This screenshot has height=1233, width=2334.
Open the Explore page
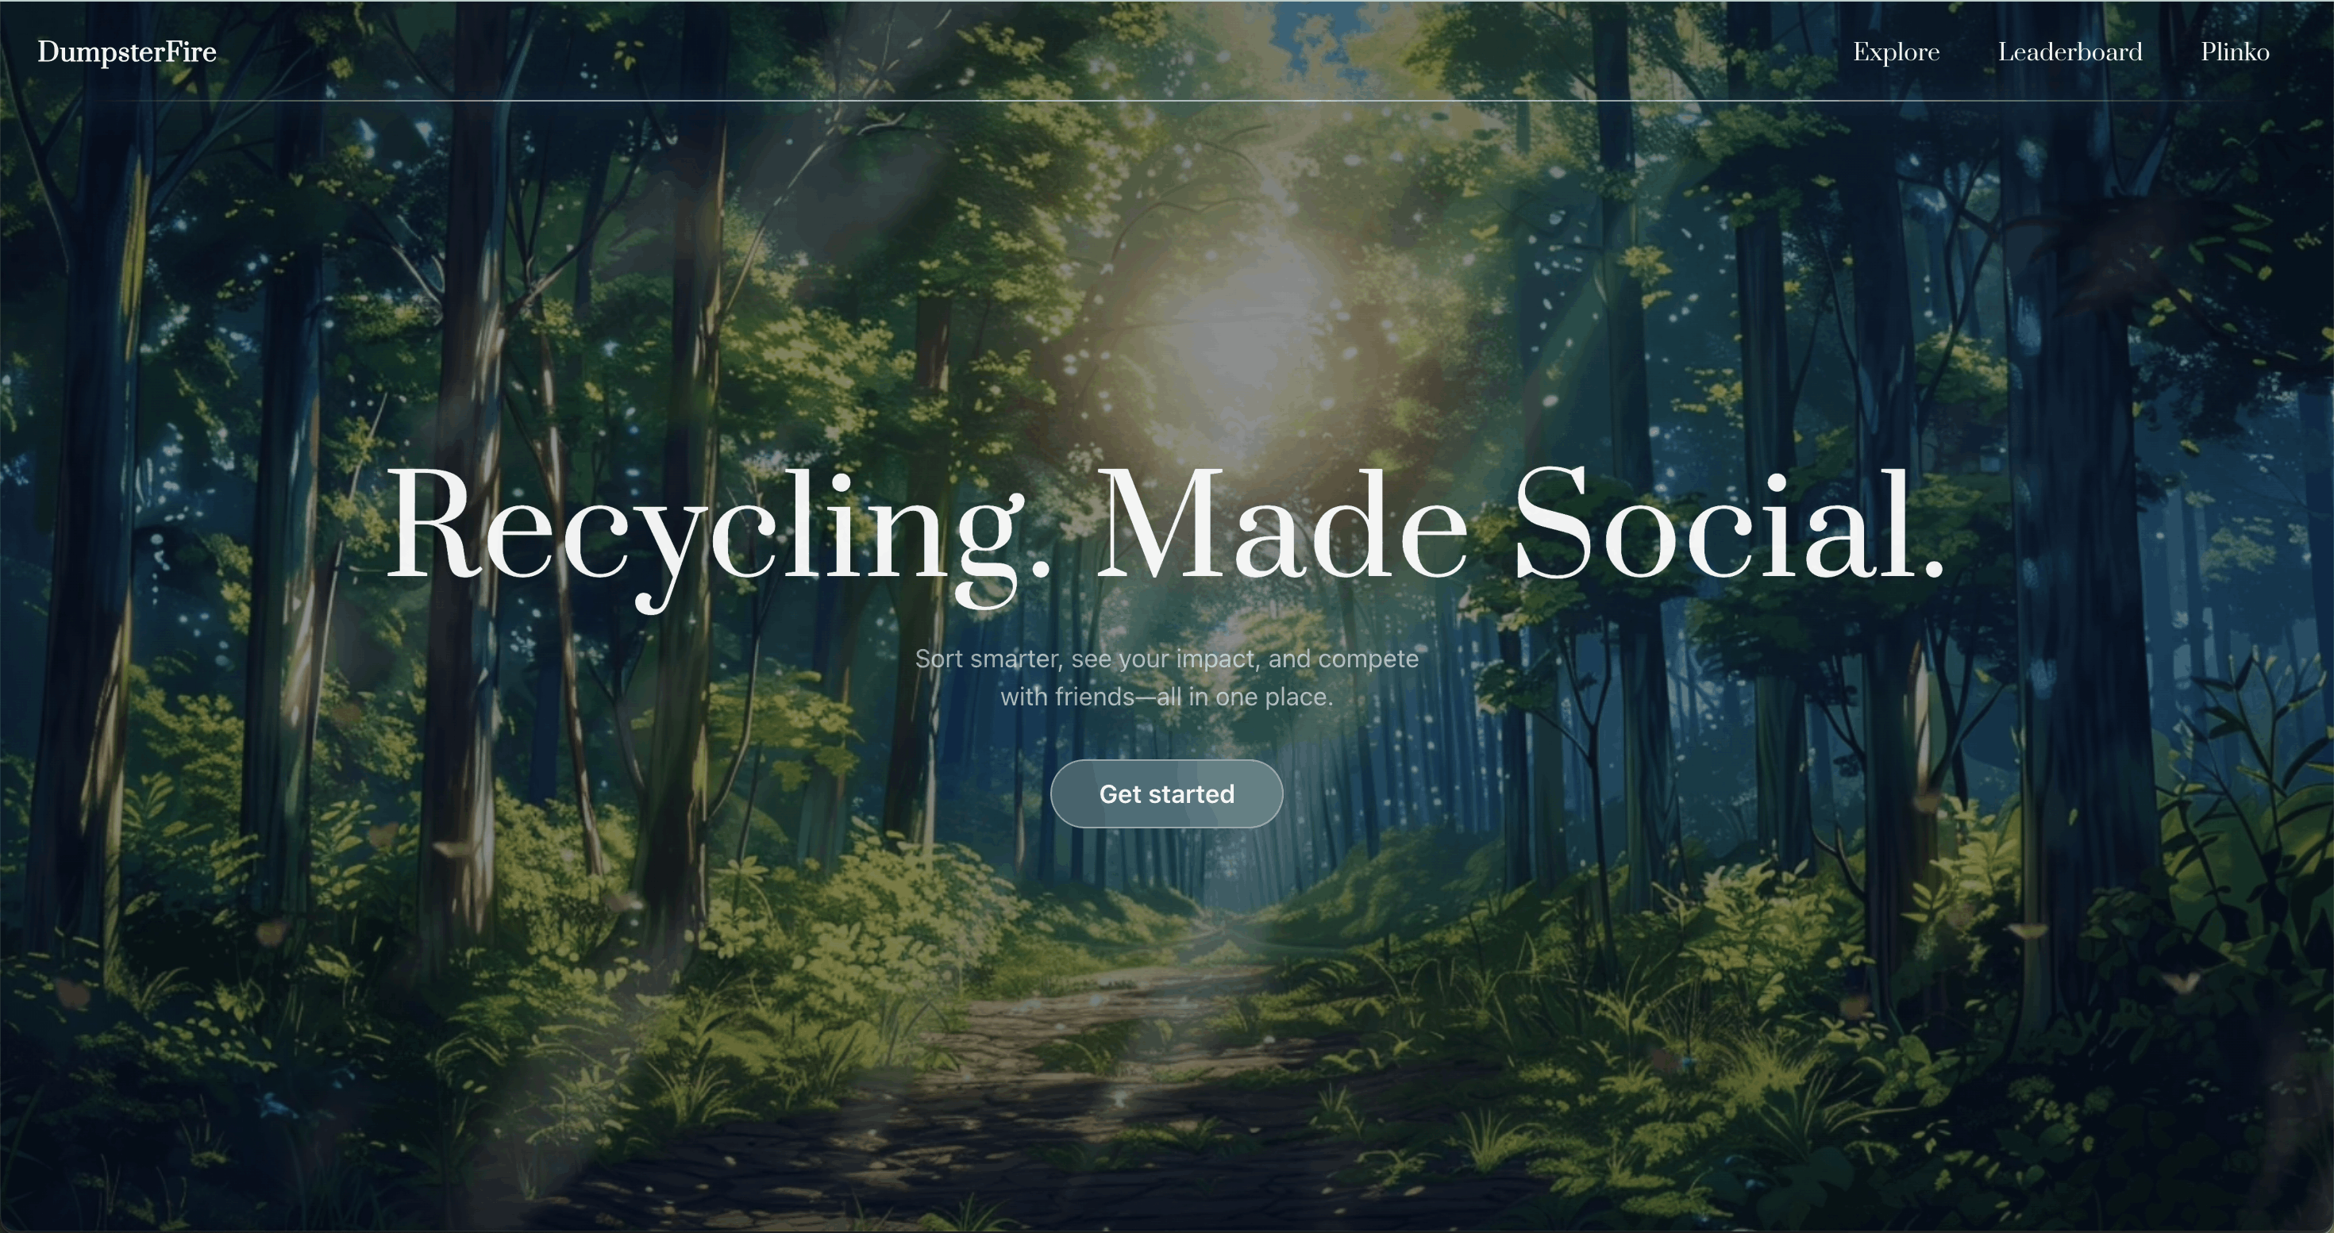click(1896, 52)
